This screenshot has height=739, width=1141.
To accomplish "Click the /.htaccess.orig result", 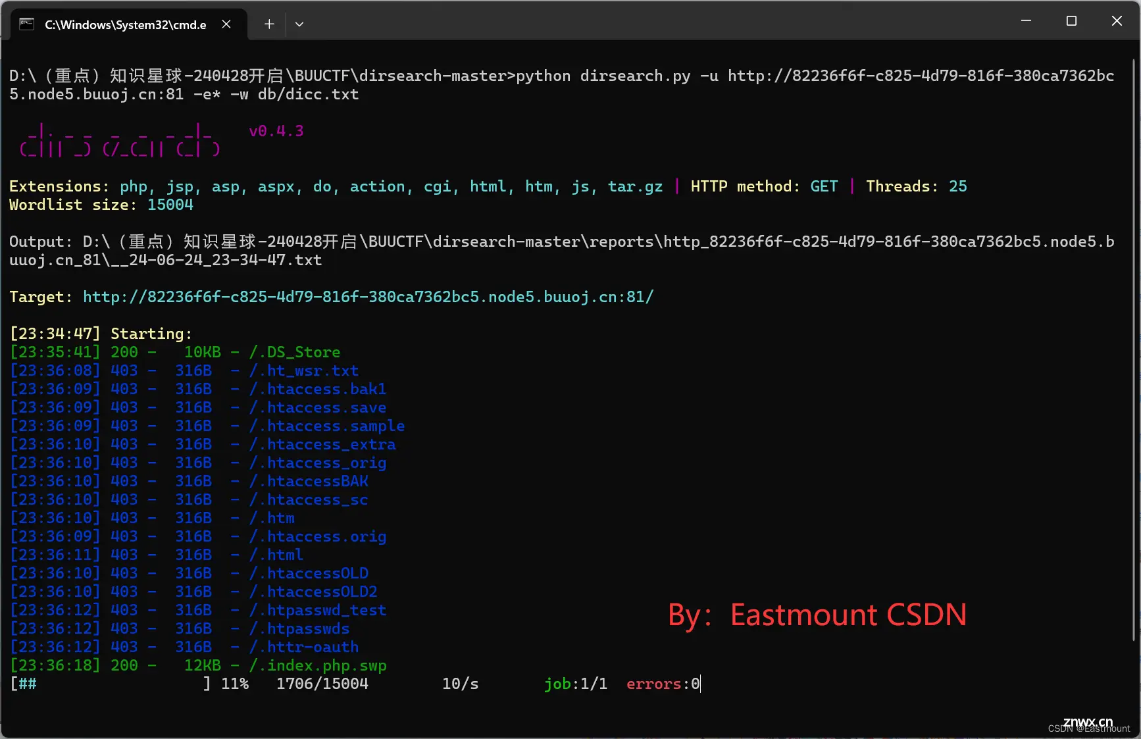I will (x=198, y=536).
